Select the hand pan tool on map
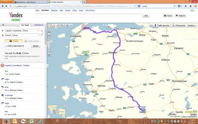 (x=49, y=25)
